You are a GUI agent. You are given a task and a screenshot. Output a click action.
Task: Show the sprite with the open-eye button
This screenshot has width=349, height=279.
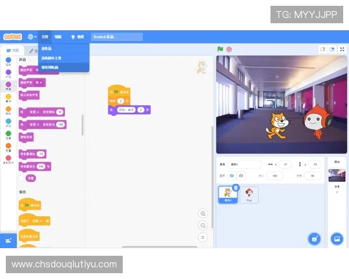[x=232, y=176]
